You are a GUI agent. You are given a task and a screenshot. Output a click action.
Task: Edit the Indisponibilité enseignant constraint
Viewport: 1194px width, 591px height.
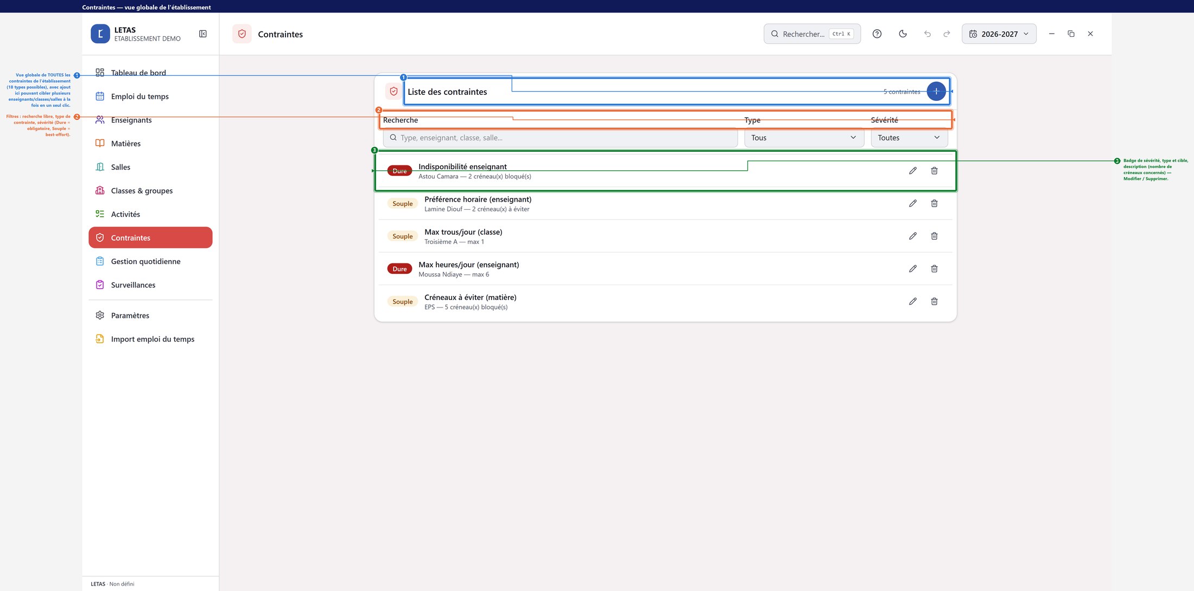(x=913, y=171)
